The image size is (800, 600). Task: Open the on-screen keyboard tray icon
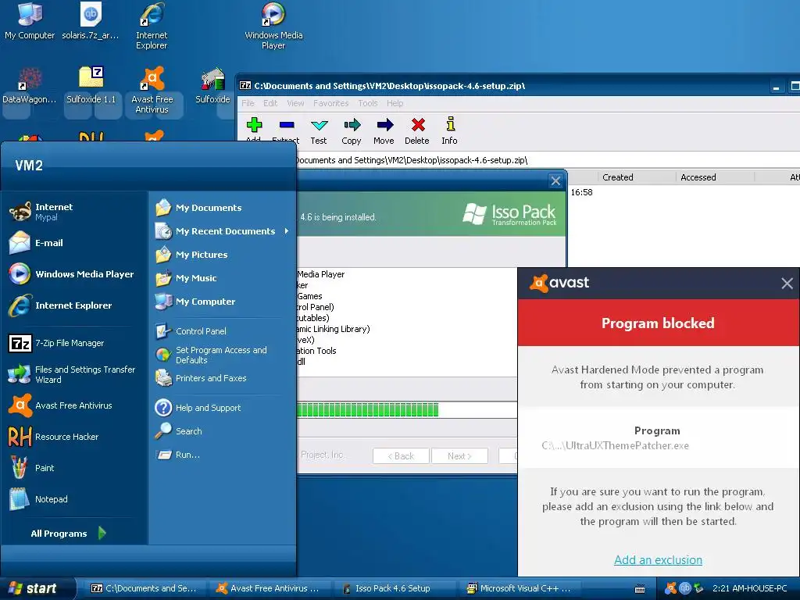click(x=640, y=589)
